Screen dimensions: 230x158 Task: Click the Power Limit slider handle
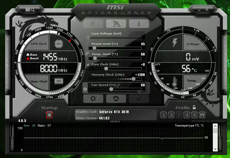(x=95, y=48)
